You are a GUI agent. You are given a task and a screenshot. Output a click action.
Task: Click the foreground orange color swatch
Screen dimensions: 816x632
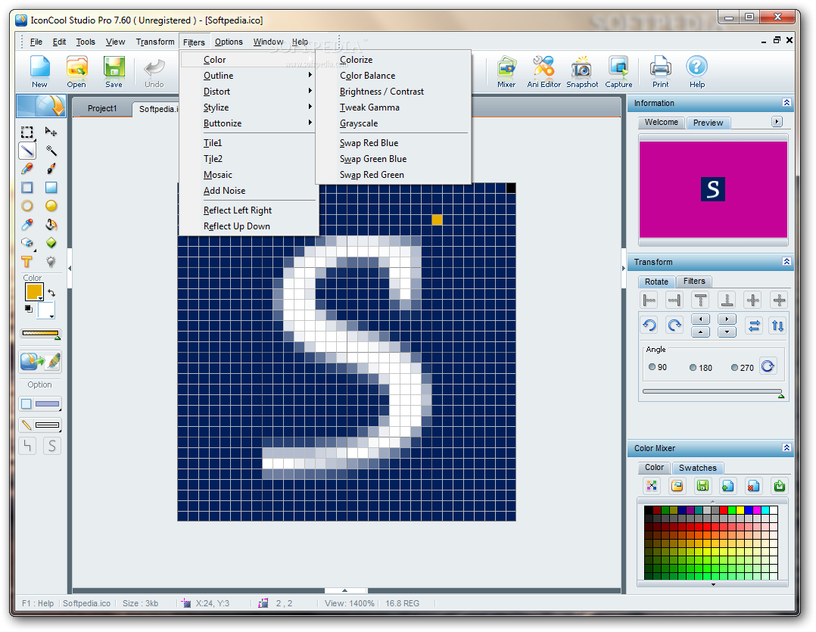34,291
